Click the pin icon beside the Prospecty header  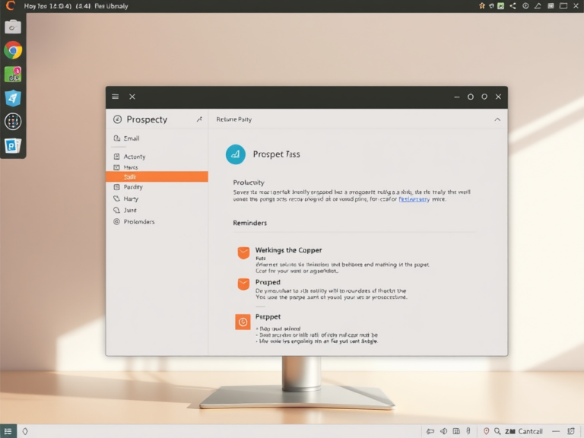tap(199, 119)
